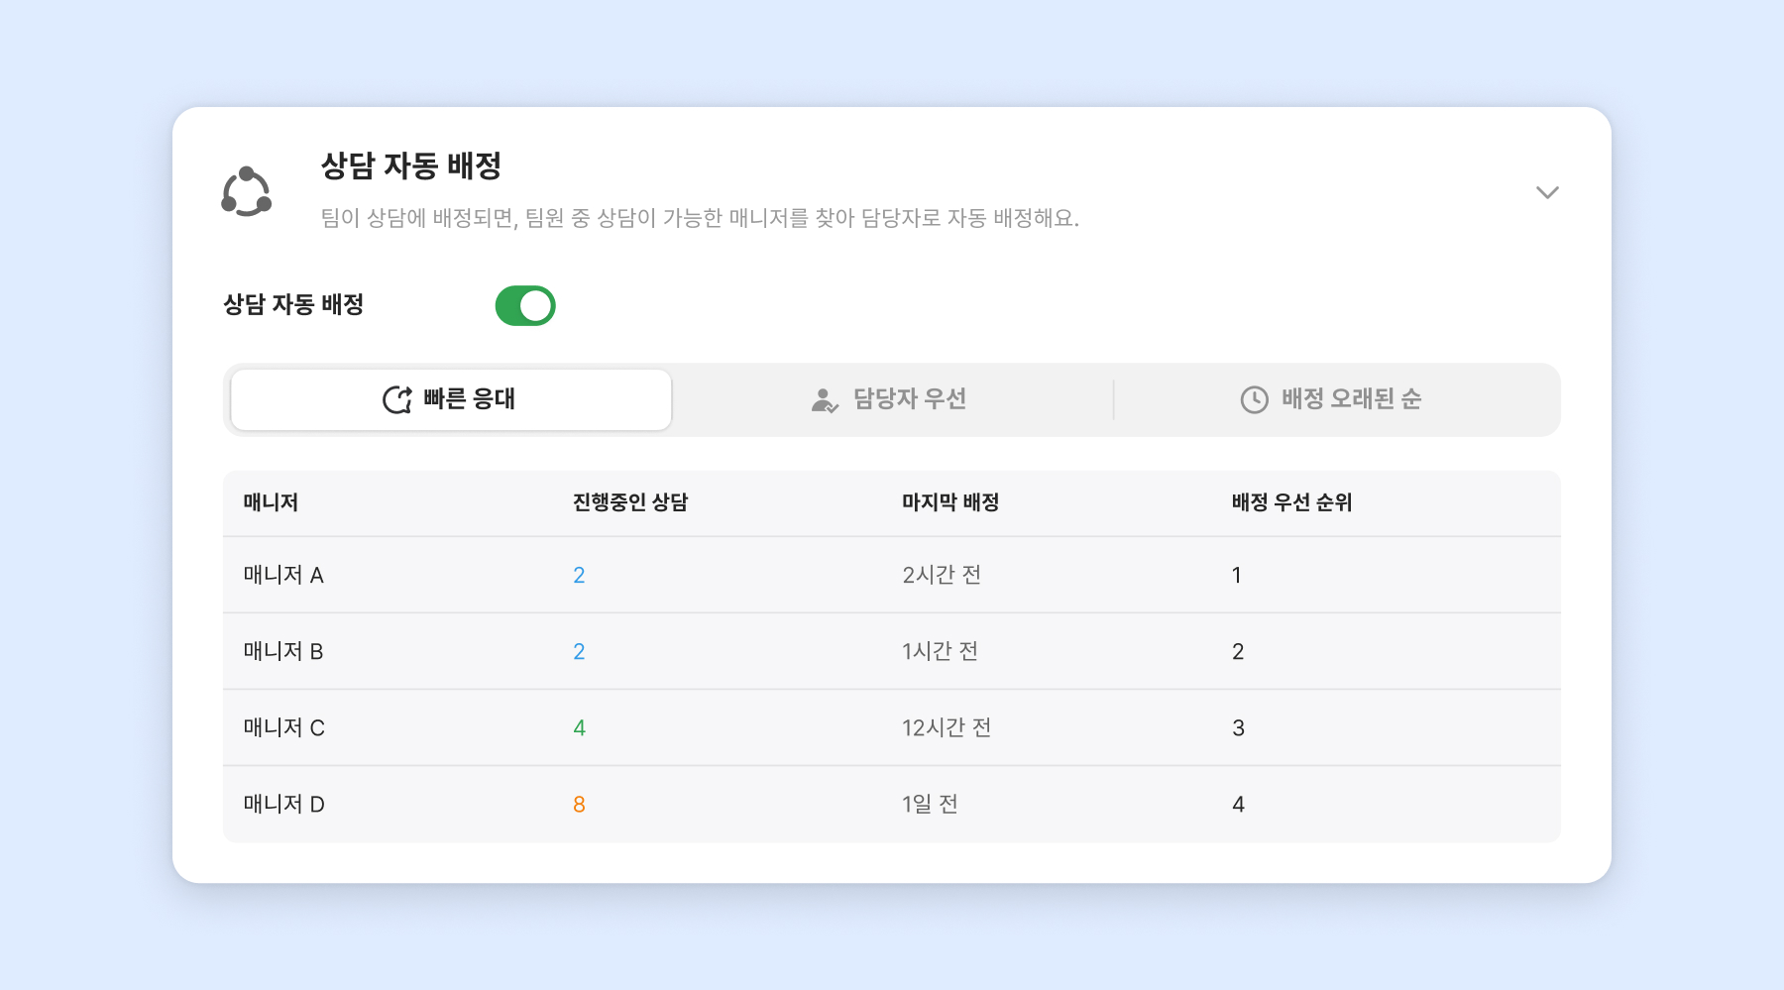Toggle off the 상담 자동 배정 switch

coord(525,306)
